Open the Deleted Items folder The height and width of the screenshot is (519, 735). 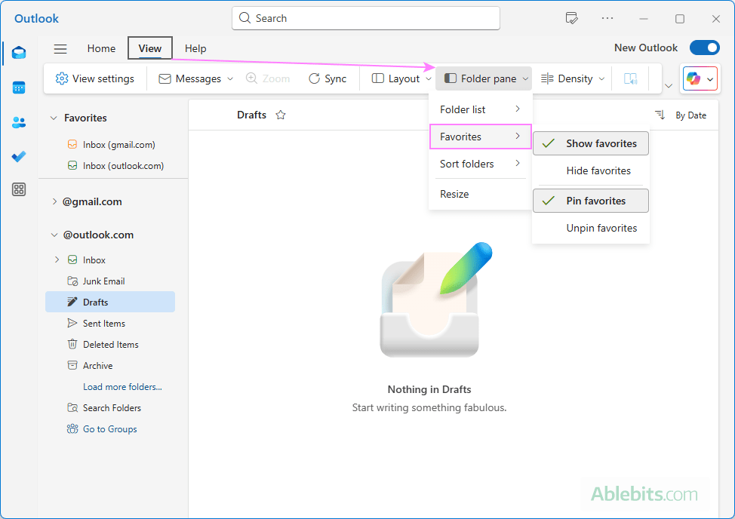110,344
